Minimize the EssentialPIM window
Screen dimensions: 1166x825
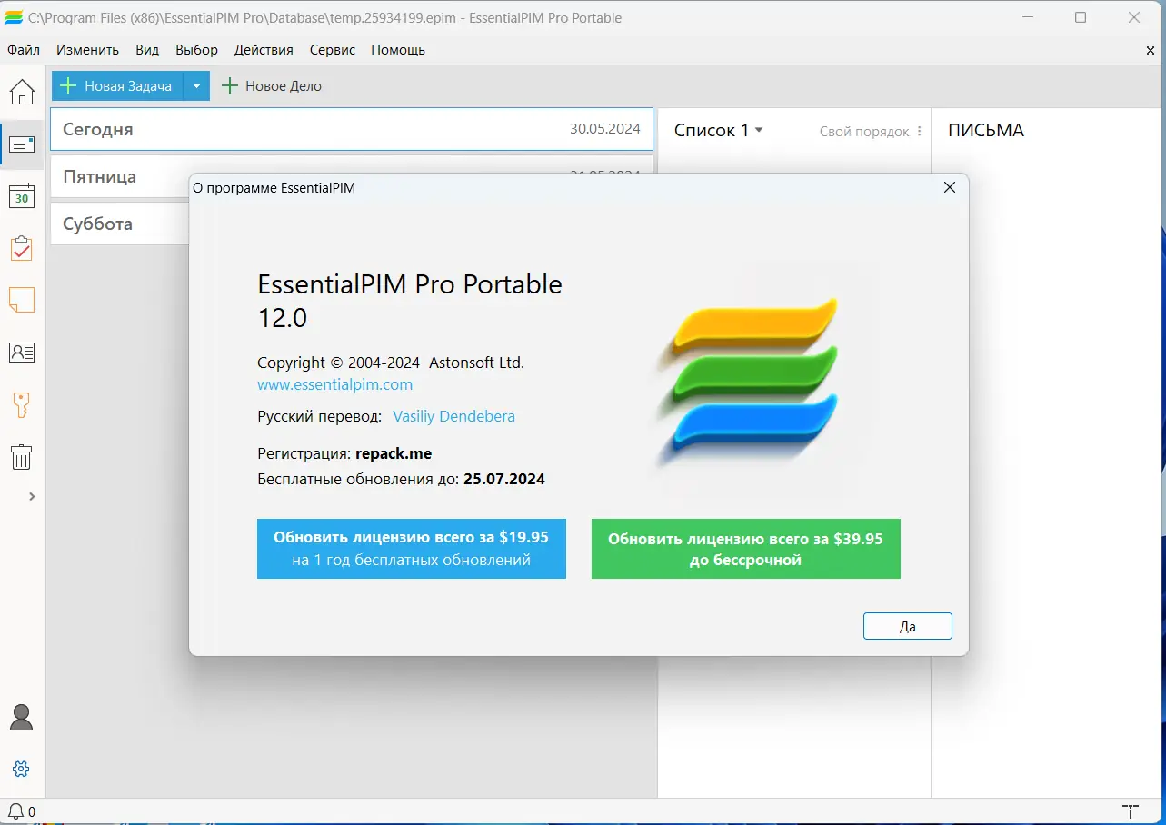click(x=1027, y=17)
